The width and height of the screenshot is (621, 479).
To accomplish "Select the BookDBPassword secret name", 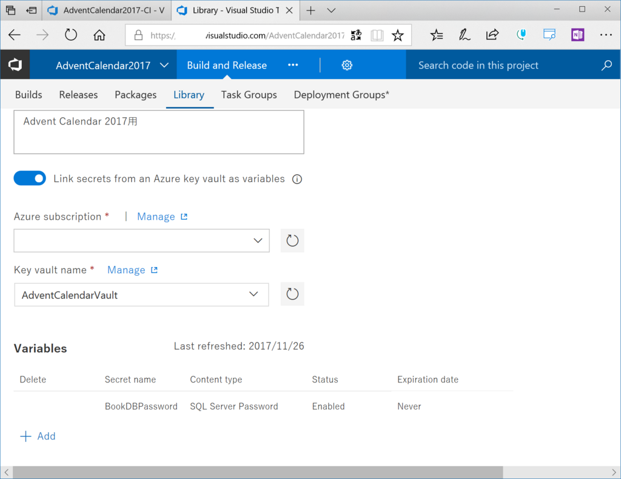I will 141,406.
